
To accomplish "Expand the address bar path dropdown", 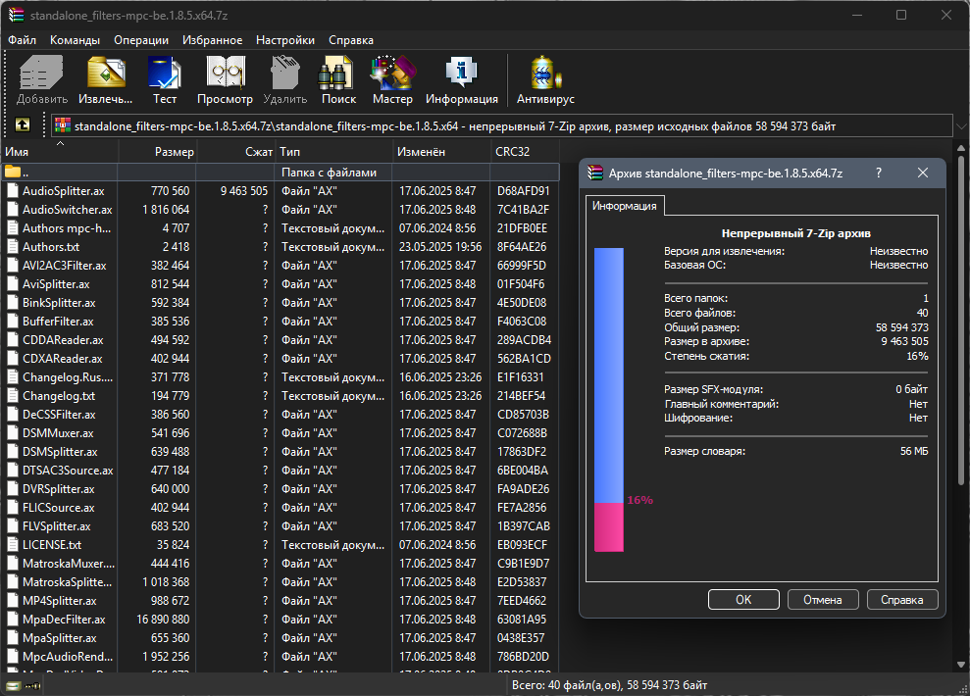I will [x=960, y=126].
